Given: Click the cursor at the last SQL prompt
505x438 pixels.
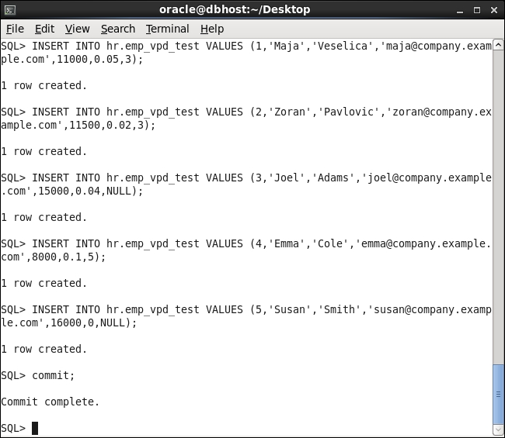Looking at the screenshot, I should [x=35, y=428].
